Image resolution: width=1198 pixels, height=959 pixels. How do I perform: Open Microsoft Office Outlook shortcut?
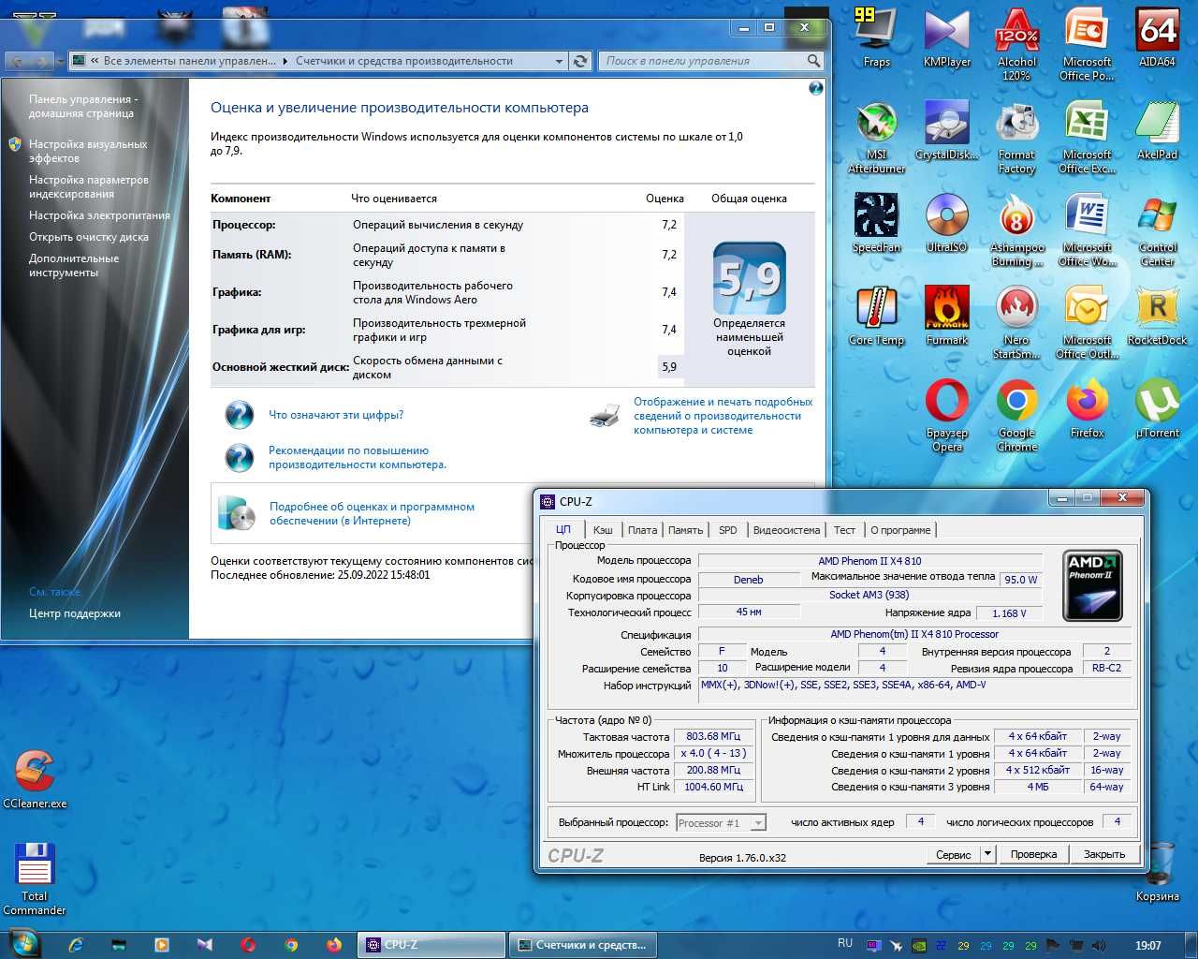pyautogui.click(x=1087, y=322)
